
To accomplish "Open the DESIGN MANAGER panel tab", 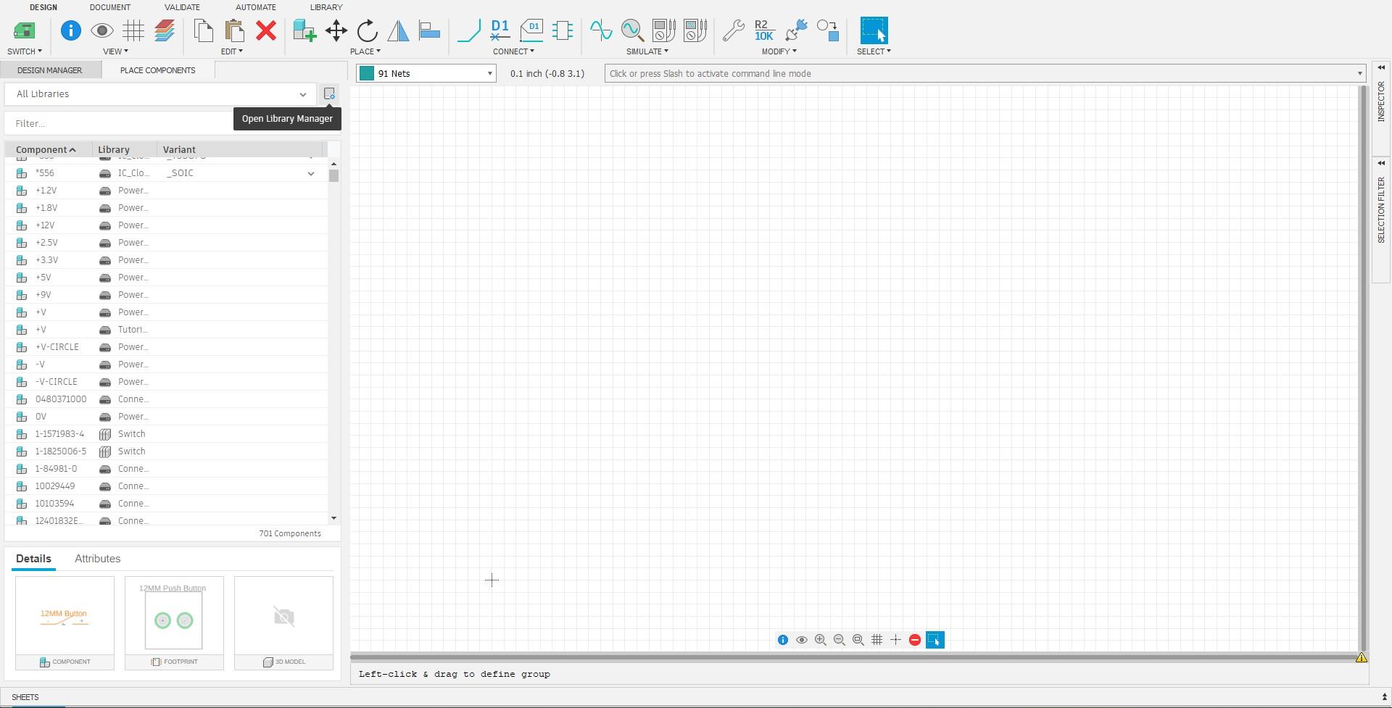I will (x=50, y=70).
